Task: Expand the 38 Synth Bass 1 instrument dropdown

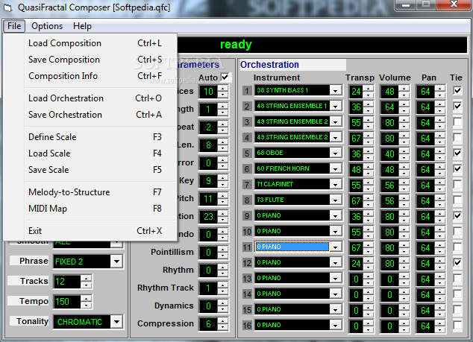Action: (x=336, y=90)
